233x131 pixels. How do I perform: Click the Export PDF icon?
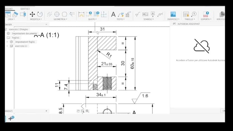point(206,14)
